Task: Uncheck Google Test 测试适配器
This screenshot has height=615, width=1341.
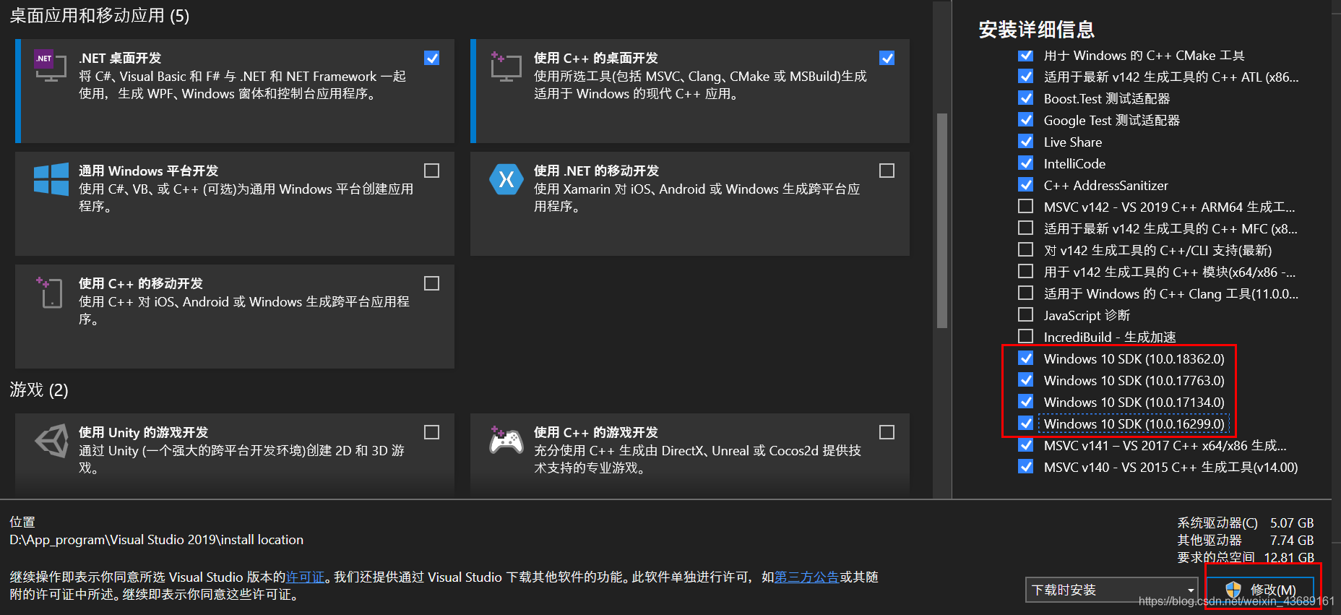Action: pyautogui.click(x=1025, y=120)
